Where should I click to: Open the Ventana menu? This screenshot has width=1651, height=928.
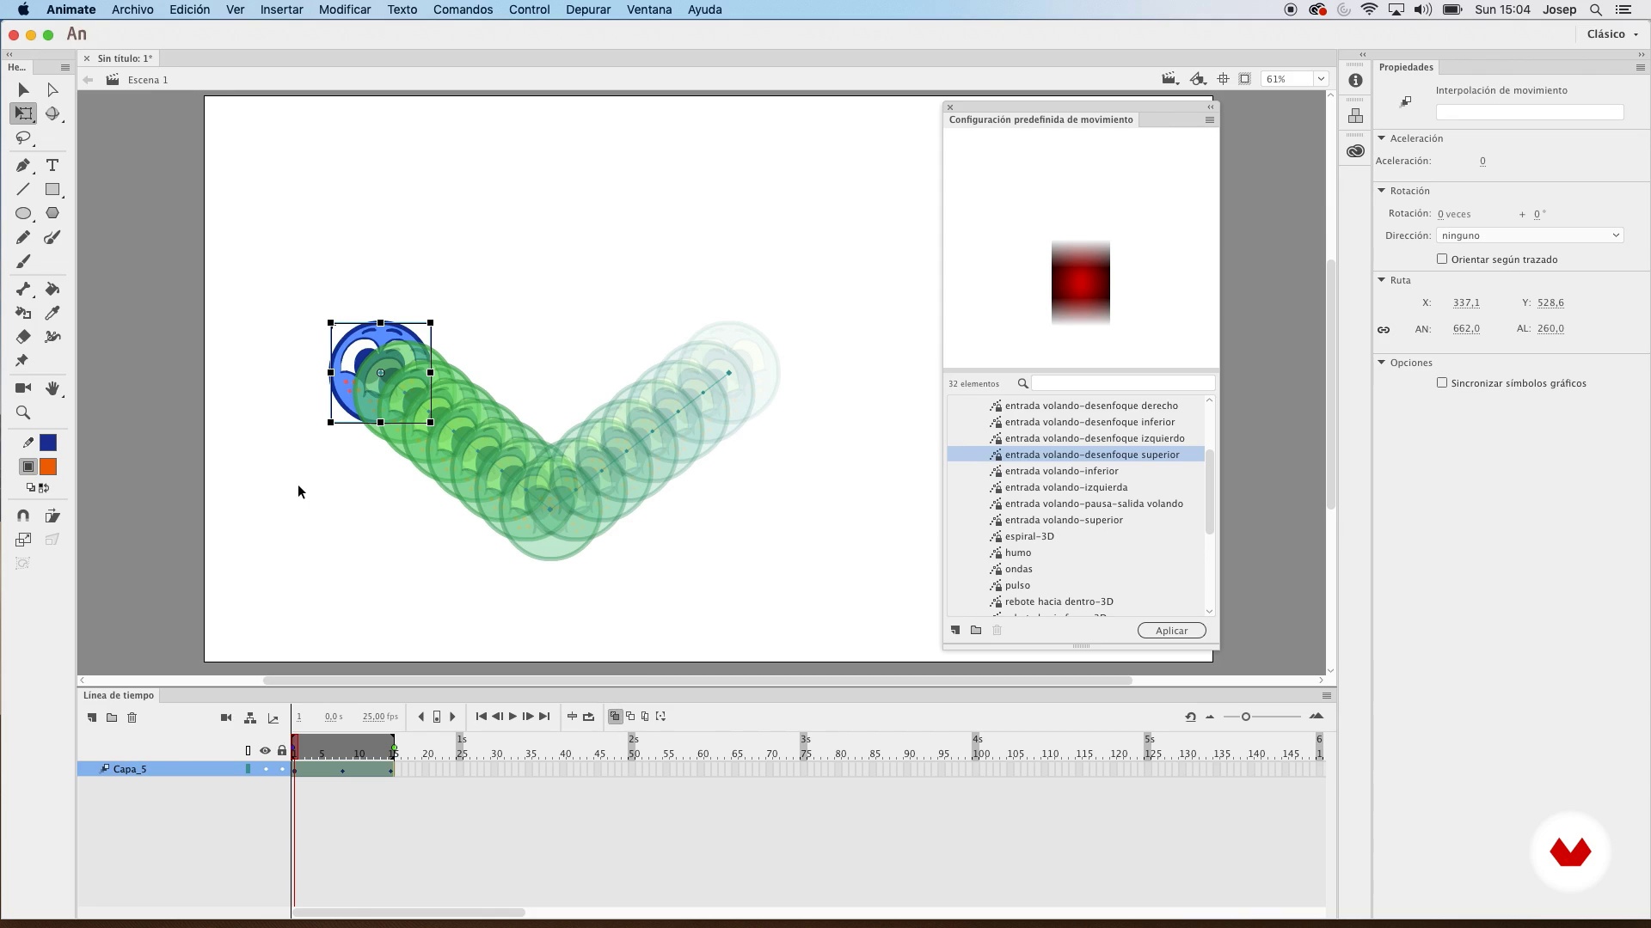pyautogui.click(x=649, y=9)
